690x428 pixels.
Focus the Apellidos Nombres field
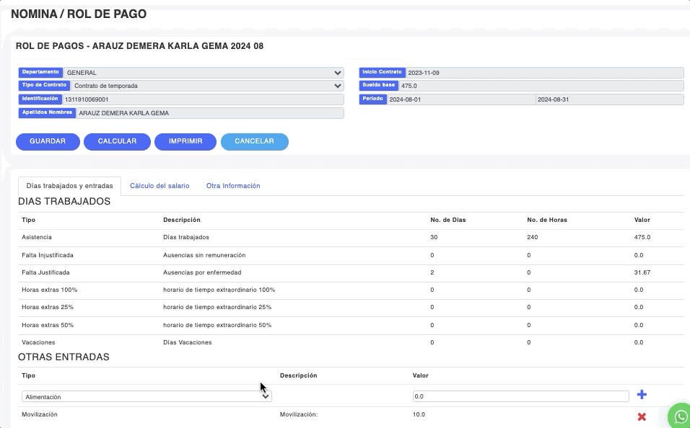pyautogui.click(x=209, y=113)
